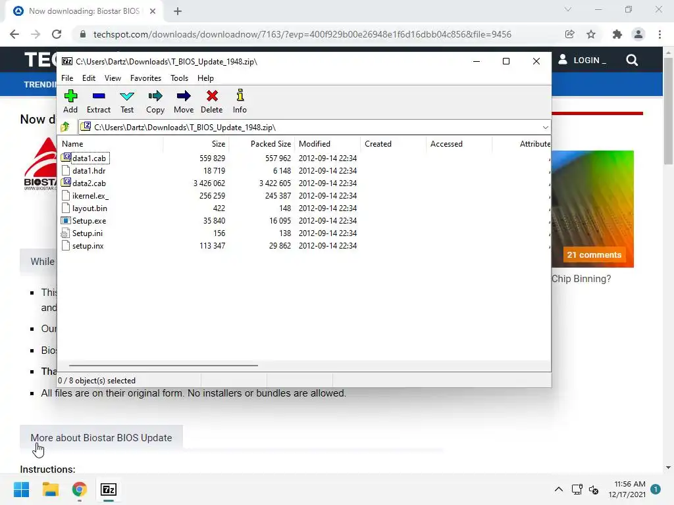This screenshot has height=505, width=674.
Task: Click the 7-Zip window title icon
Action: tap(67, 61)
